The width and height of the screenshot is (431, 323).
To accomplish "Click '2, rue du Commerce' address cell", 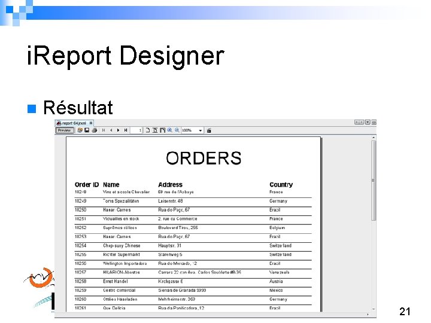I will click(x=178, y=219).
